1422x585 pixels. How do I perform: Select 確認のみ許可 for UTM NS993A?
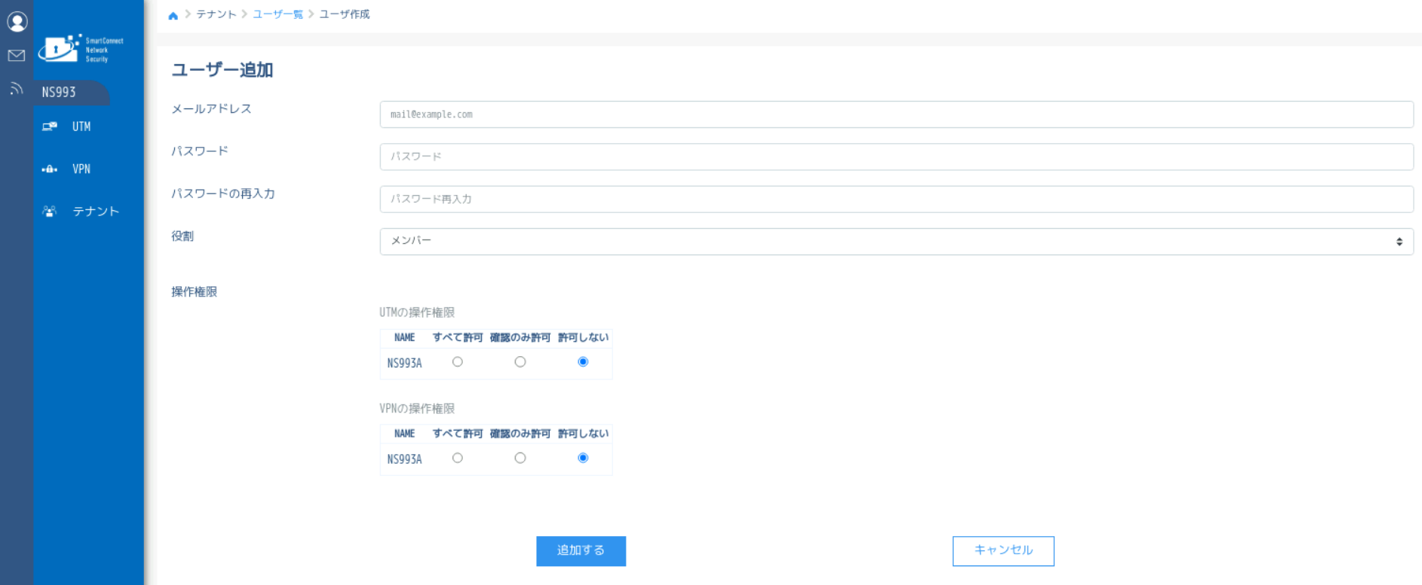[x=520, y=362]
